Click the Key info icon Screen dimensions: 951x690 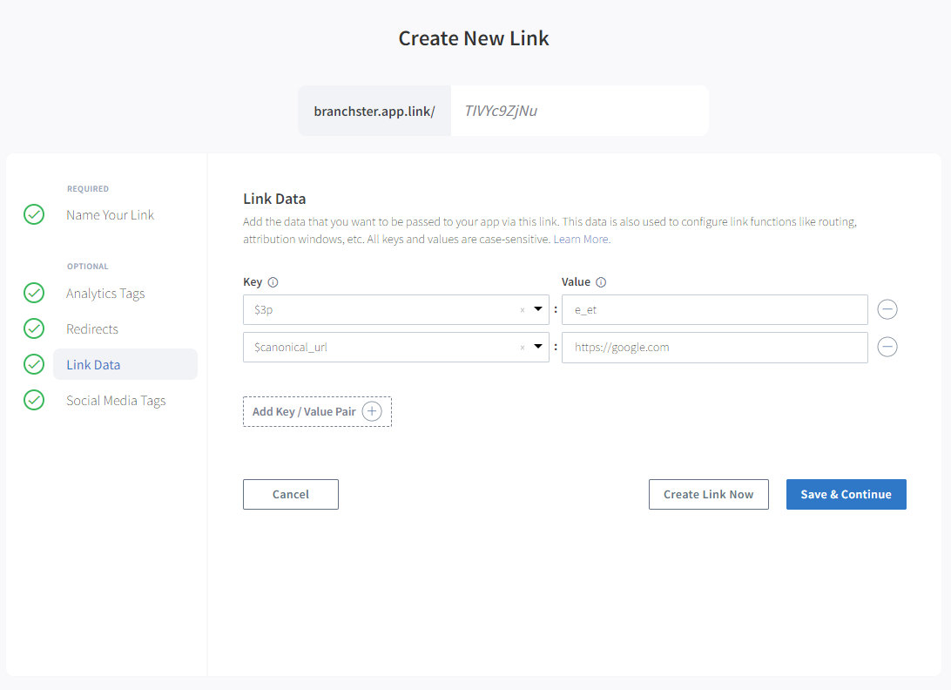[273, 282]
